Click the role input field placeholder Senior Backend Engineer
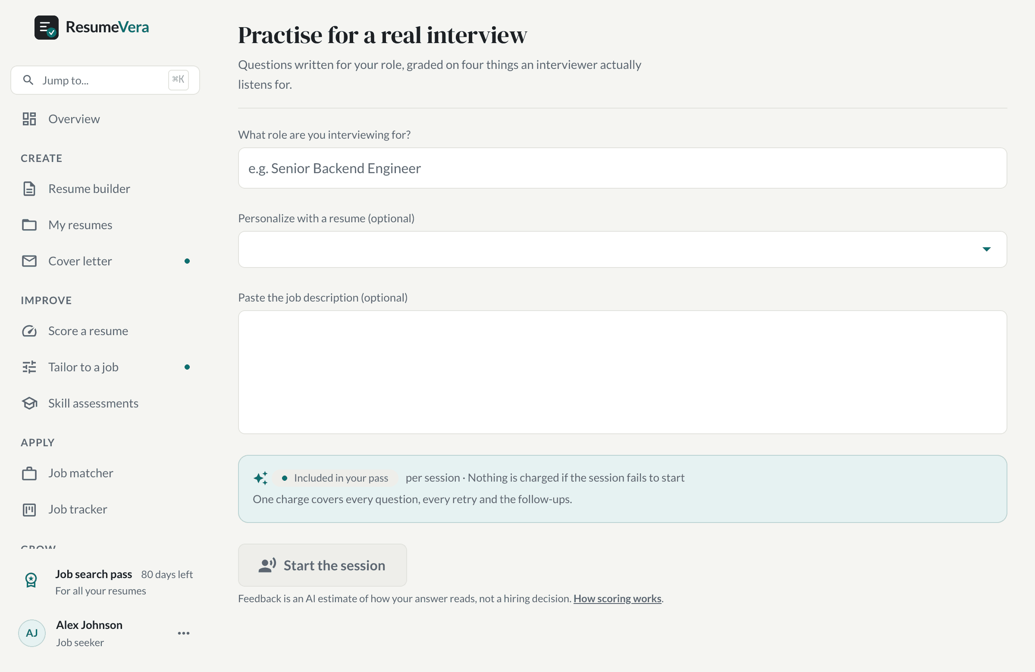This screenshot has width=1035, height=672. coord(622,168)
